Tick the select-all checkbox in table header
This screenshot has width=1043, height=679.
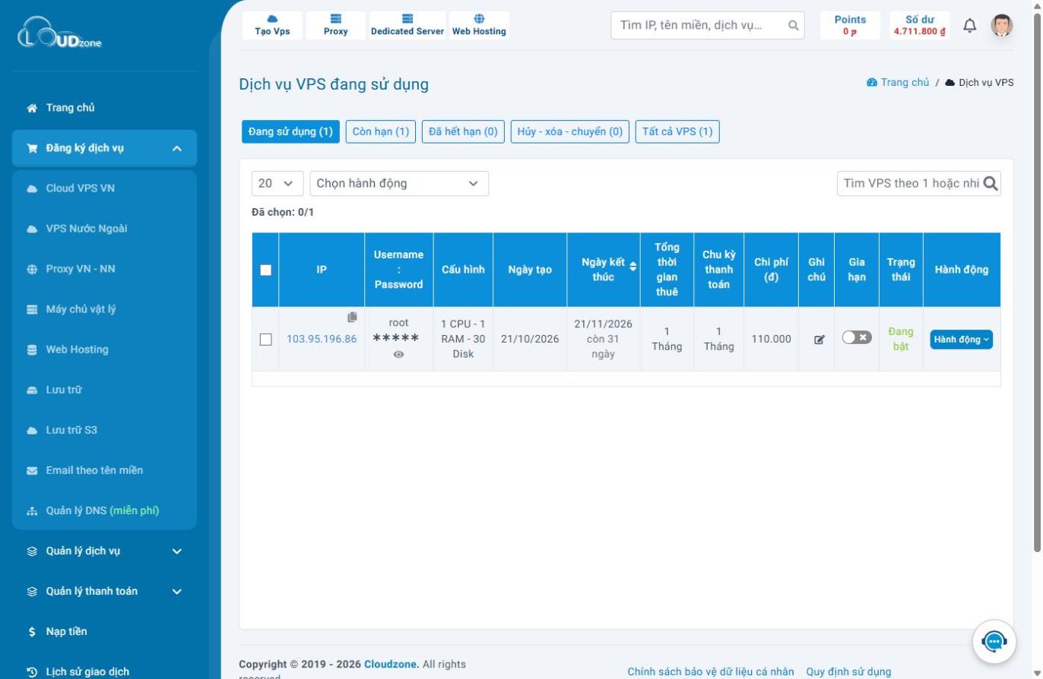pyautogui.click(x=265, y=270)
